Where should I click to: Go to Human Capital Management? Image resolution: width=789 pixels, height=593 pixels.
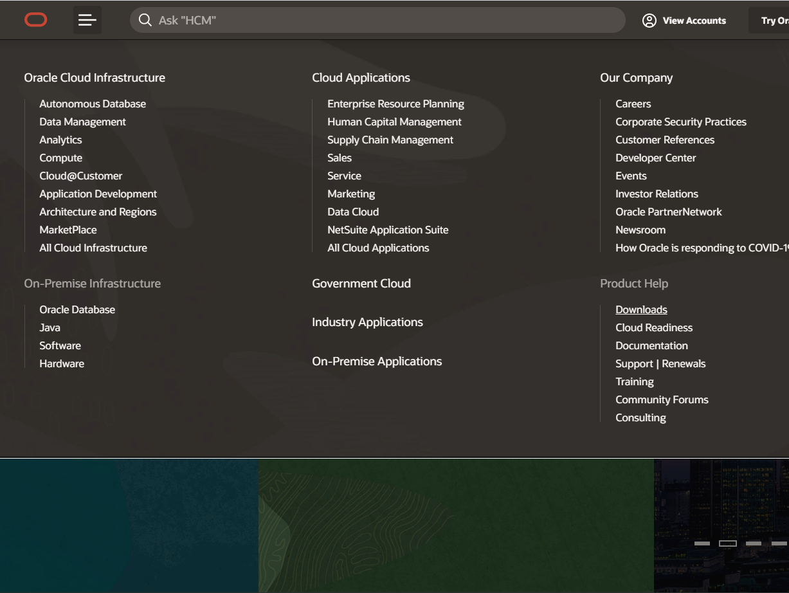394,122
